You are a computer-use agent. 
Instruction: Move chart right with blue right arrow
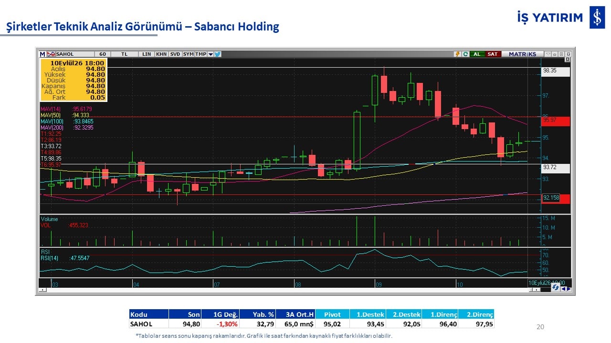pos(569,289)
